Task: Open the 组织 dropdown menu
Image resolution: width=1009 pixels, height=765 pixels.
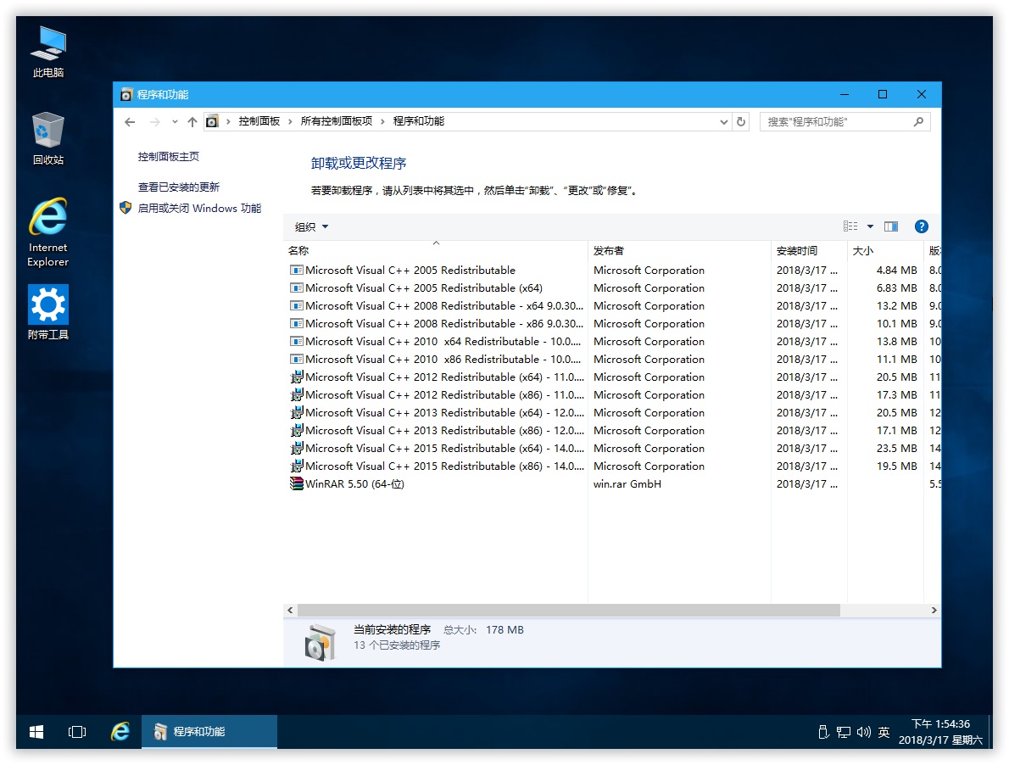Action: (311, 226)
